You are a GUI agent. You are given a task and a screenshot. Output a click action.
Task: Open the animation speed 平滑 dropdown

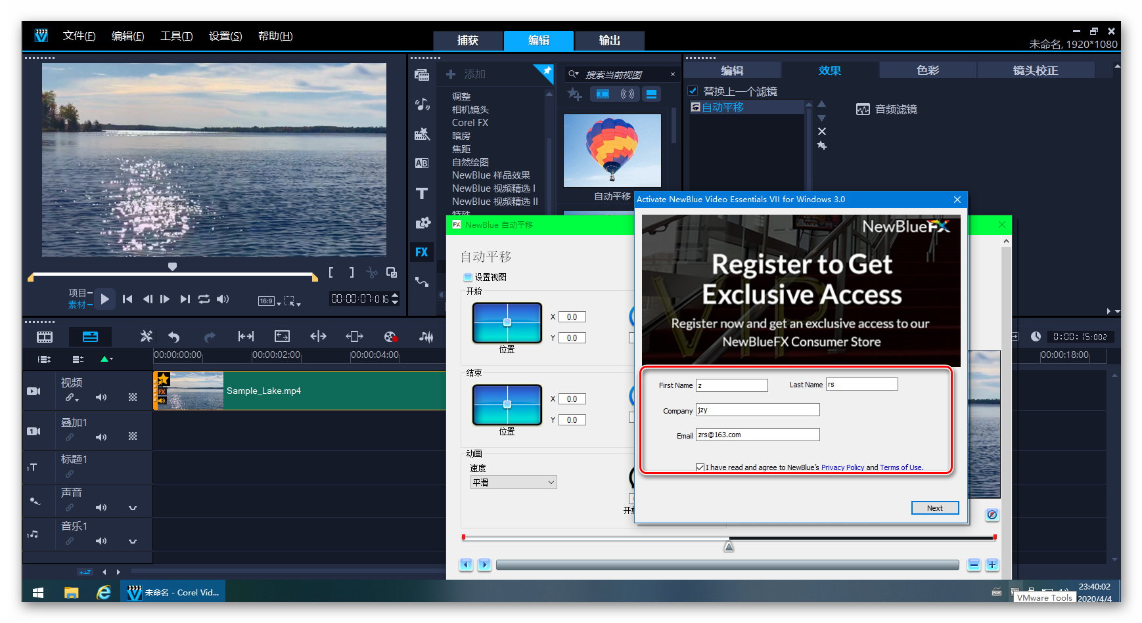513,483
